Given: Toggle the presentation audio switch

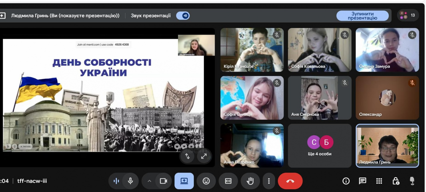Looking at the screenshot, I should coord(183,16).
